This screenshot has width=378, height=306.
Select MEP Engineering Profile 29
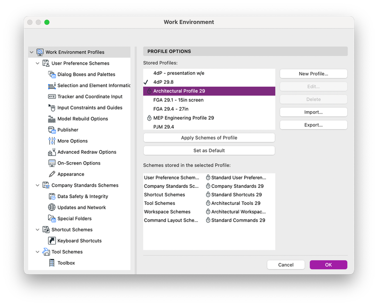[209, 118]
